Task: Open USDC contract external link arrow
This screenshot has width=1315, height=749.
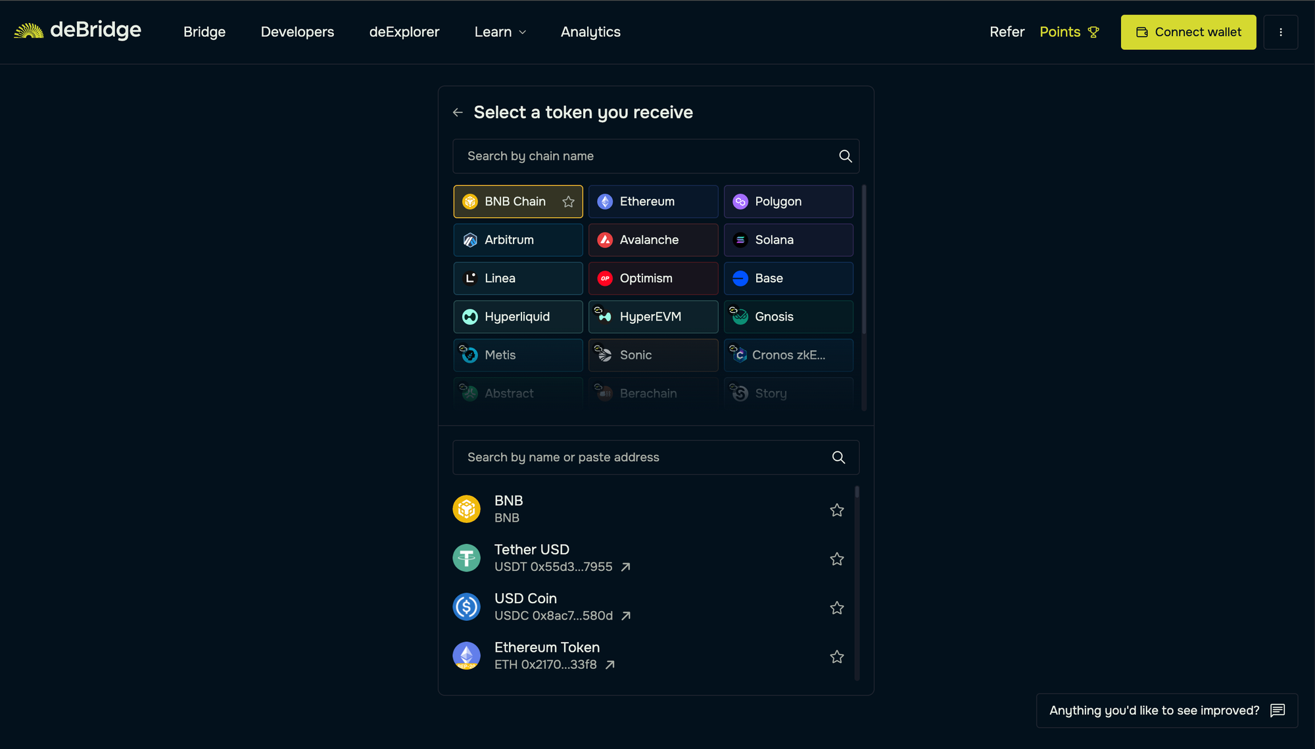Action: [626, 616]
